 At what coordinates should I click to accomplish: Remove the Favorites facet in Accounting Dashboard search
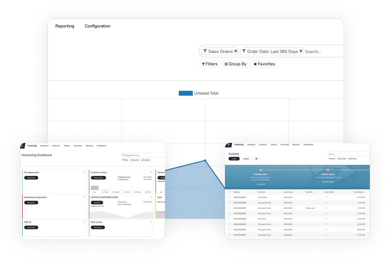(132, 155)
